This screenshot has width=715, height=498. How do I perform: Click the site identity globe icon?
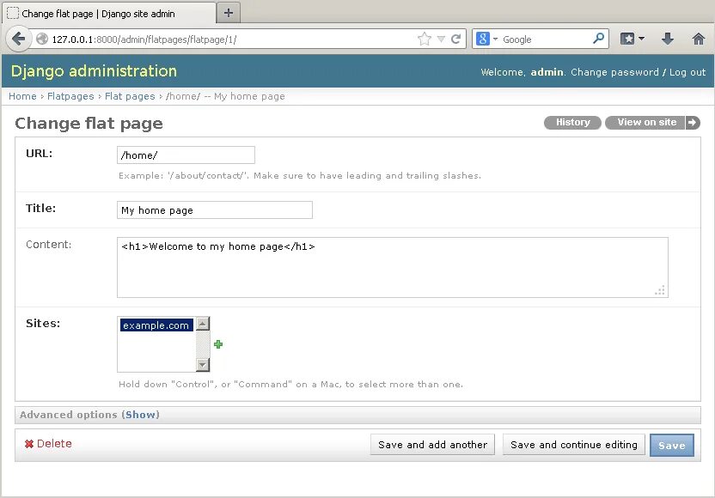click(42, 39)
